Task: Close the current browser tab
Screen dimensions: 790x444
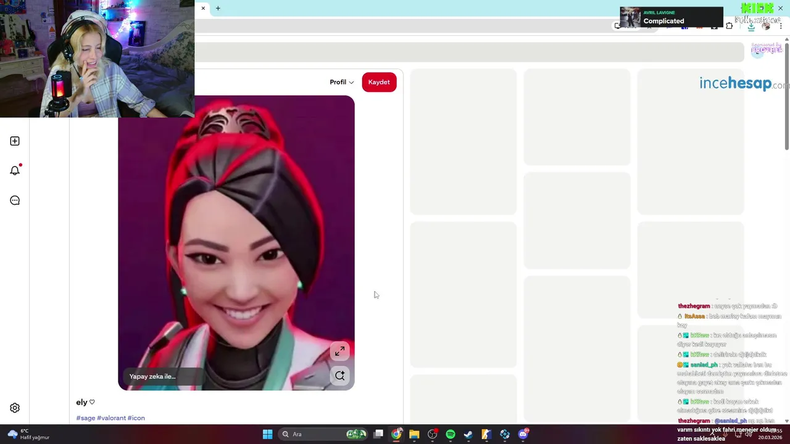Action: 203,8
